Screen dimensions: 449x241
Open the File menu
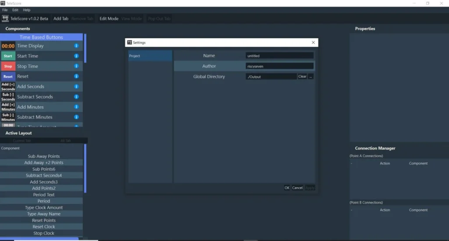5,10
